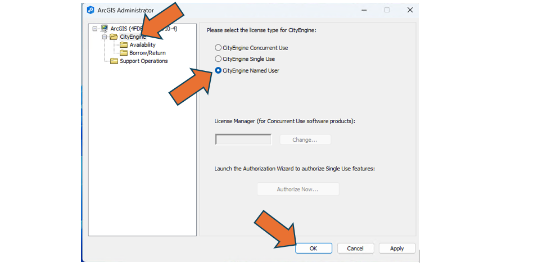
Task: Select the CityEngine tree item label
Action: [x=133, y=37]
